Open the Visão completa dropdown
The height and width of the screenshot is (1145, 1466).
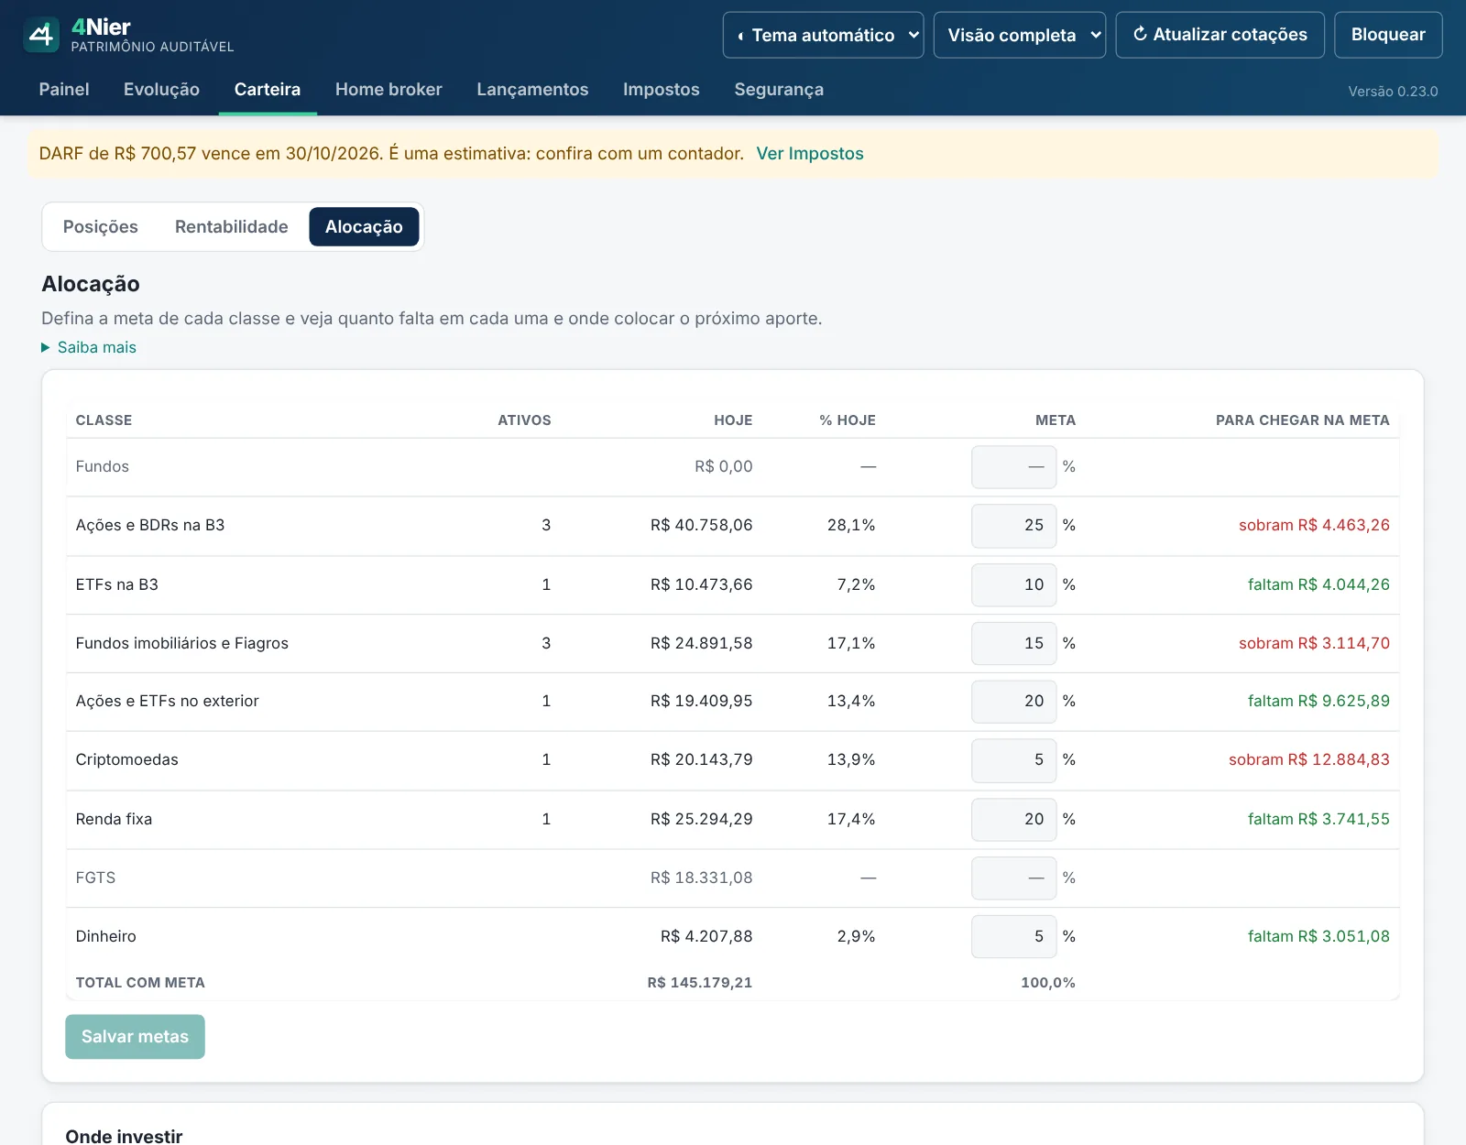1019,35
